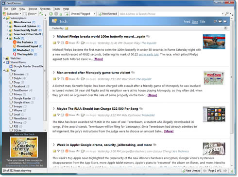Click the update feeds refresh icon
This screenshot has width=238, height=177.
pos(41,14)
